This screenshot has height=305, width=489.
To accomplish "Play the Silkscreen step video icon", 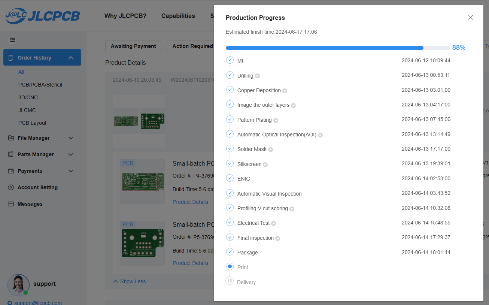I will (x=265, y=164).
